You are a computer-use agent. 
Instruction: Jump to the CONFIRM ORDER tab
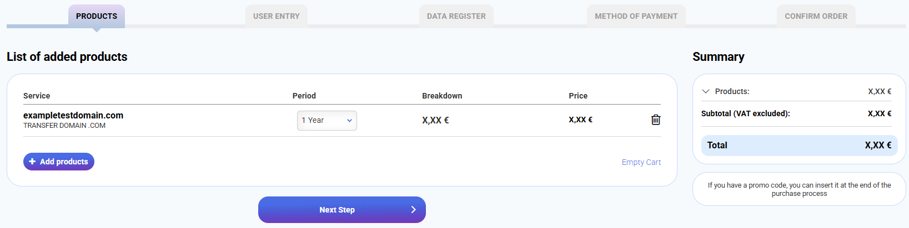[x=816, y=16]
